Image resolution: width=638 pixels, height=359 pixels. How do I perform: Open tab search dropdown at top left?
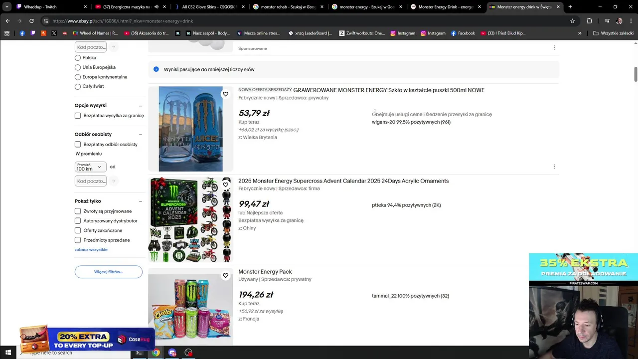point(7,7)
